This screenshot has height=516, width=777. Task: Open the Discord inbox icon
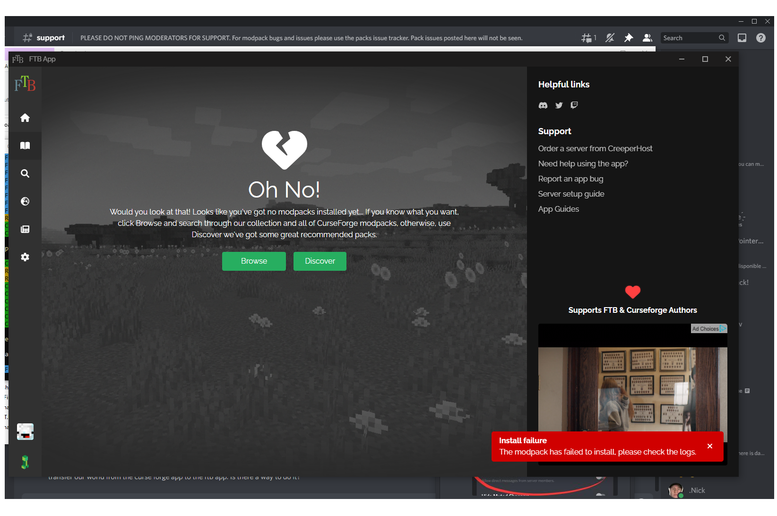pyautogui.click(x=742, y=38)
